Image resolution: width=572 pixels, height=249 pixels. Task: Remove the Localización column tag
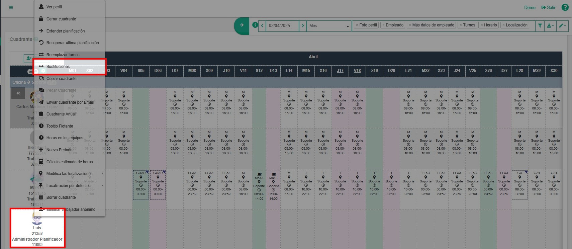point(503,25)
